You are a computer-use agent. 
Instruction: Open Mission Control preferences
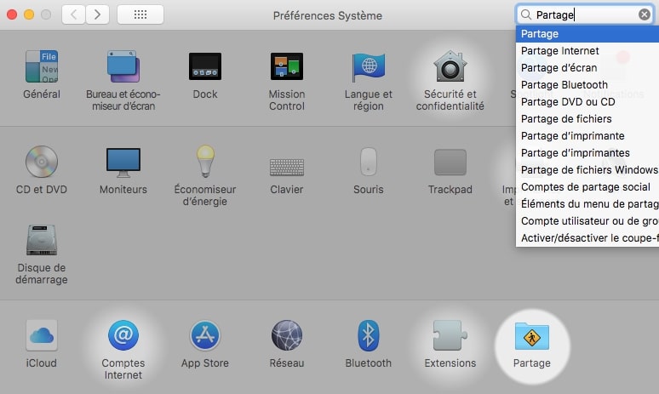click(287, 81)
